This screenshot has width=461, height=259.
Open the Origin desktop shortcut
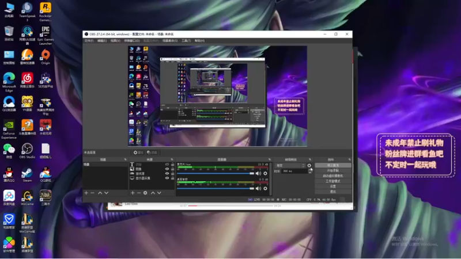tap(46, 56)
